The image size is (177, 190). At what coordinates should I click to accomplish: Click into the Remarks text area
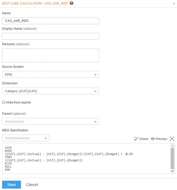(51, 55)
